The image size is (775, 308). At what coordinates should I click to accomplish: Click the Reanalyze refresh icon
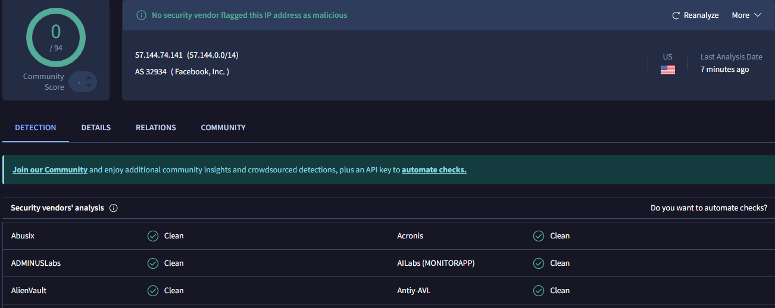(x=676, y=15)
